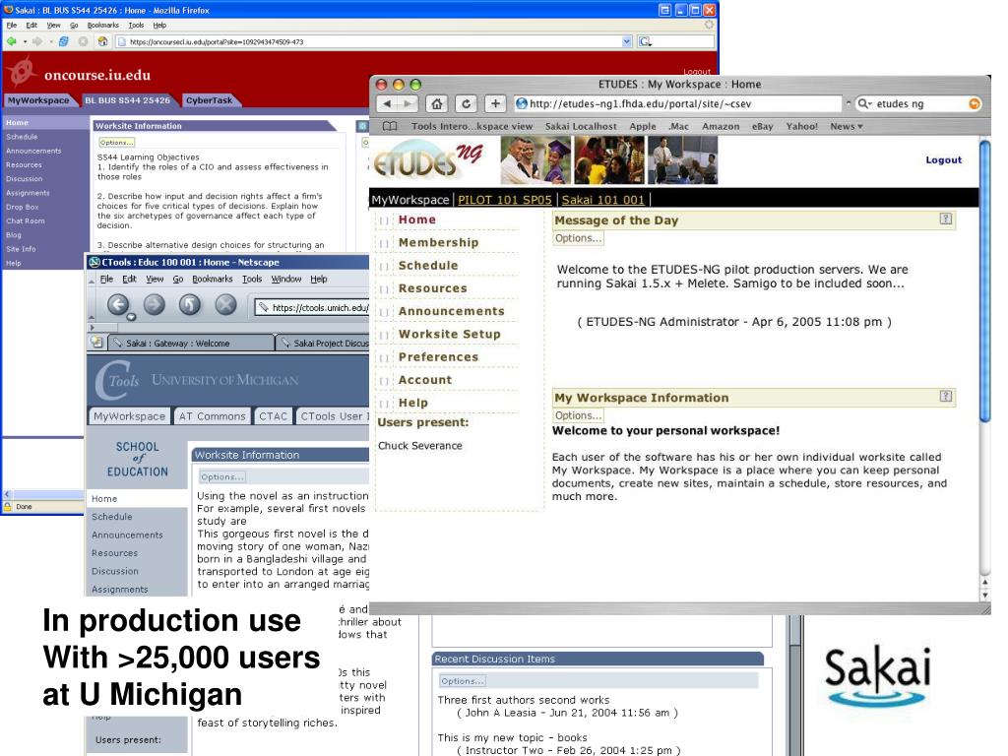The height and width of the screenshot is (756, 1008).
Task: Open the Bookmarks menu in Firefox
Action: pos(102,25)
